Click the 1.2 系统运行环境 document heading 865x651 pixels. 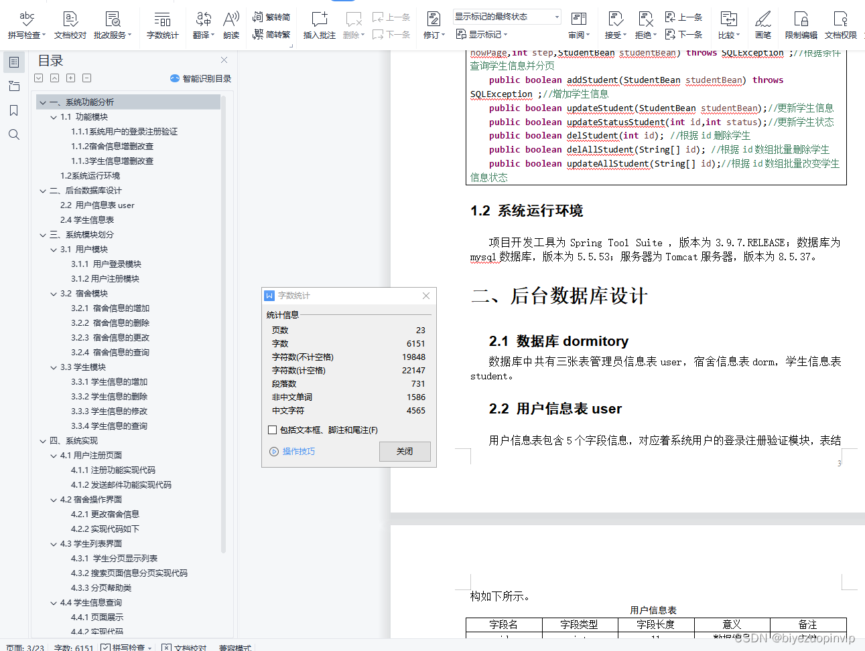pyautogui.click(x=527, y=211)
